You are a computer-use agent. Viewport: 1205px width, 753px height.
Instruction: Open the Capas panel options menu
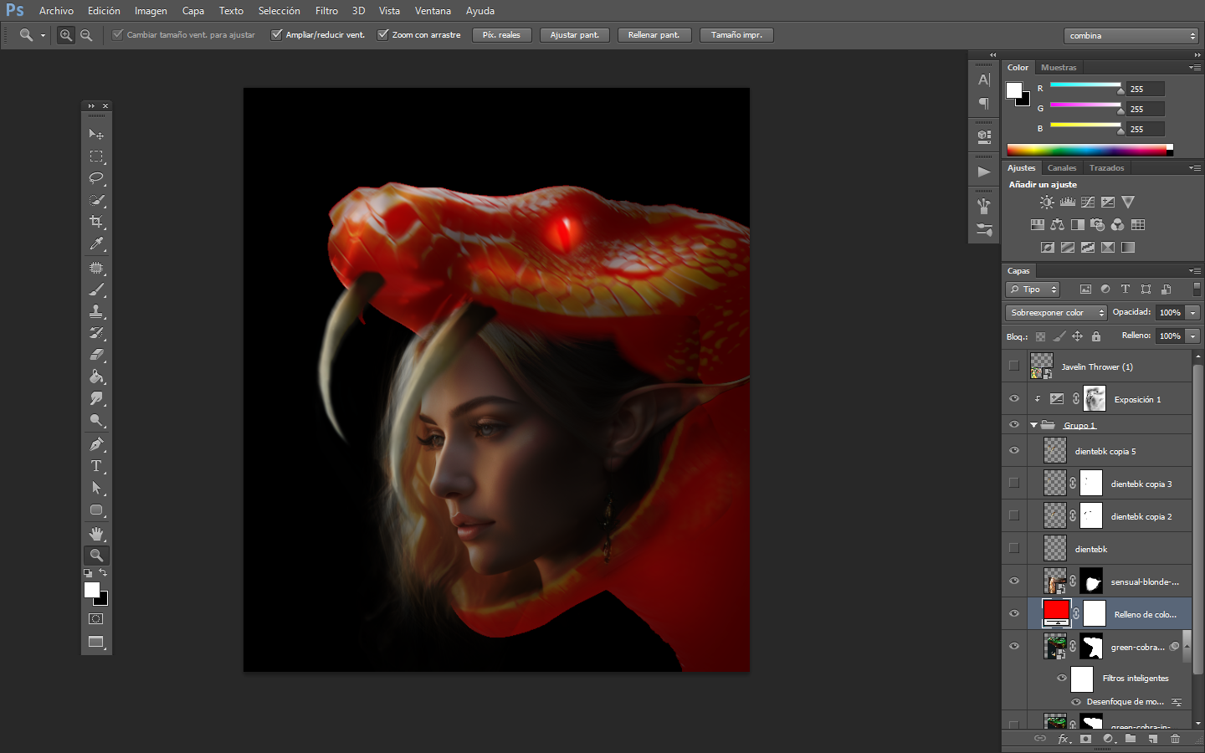(1195, 271)
